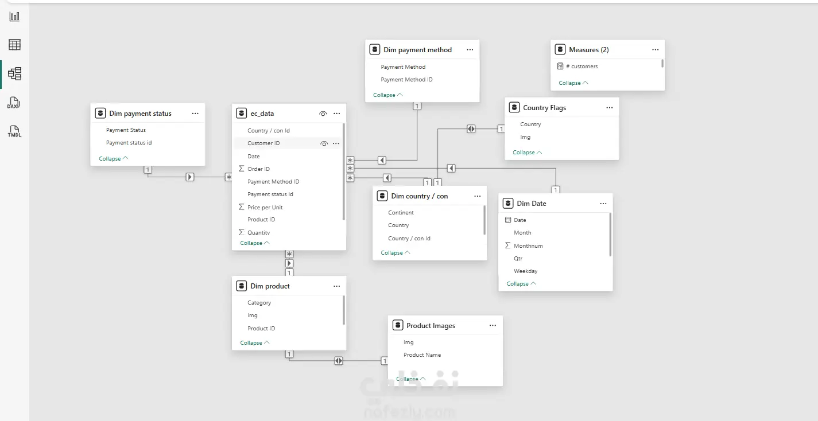Click the Dim product table header
This screenshot has height=421, width=818.
pos(270,286)
